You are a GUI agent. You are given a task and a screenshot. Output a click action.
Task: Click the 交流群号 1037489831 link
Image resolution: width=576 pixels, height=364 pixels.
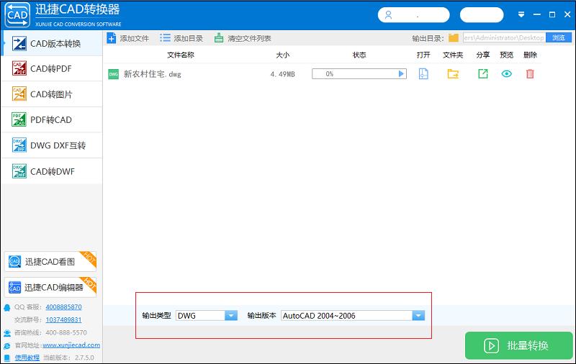[x=63, y=319]
